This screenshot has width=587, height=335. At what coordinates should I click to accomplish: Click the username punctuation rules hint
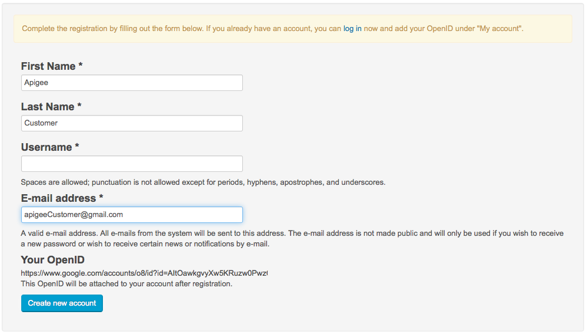pyautogui.click(x=203, y=182)
